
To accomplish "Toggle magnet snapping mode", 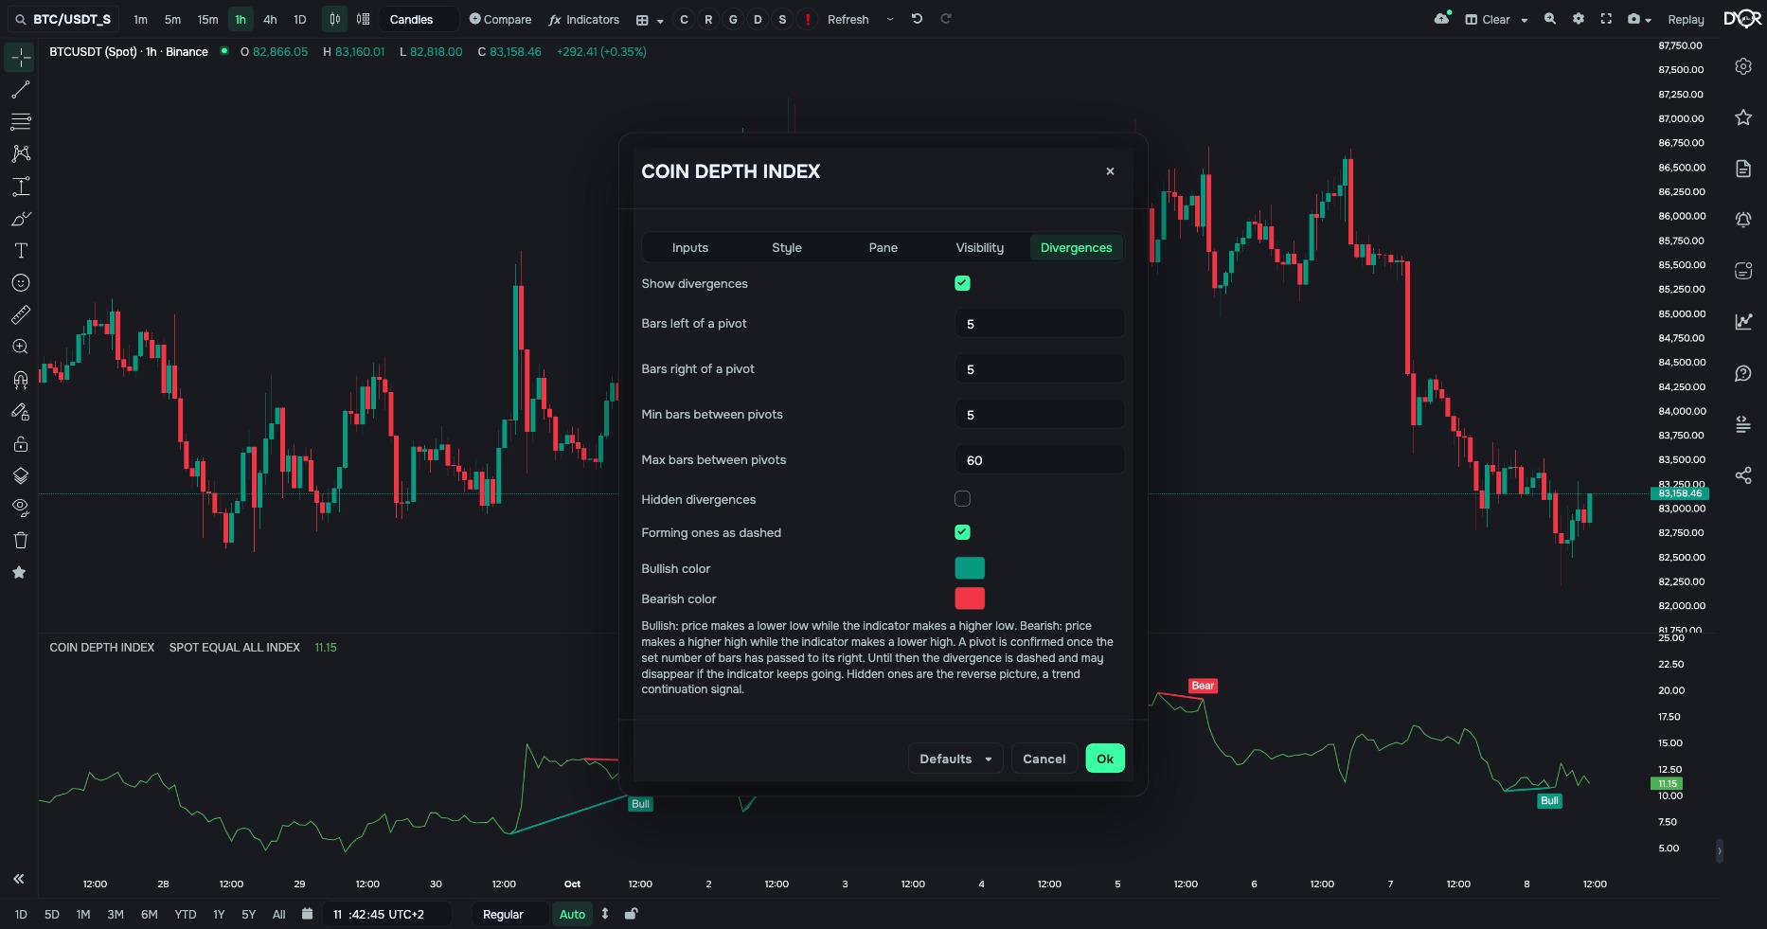I will tap(20, 380).
